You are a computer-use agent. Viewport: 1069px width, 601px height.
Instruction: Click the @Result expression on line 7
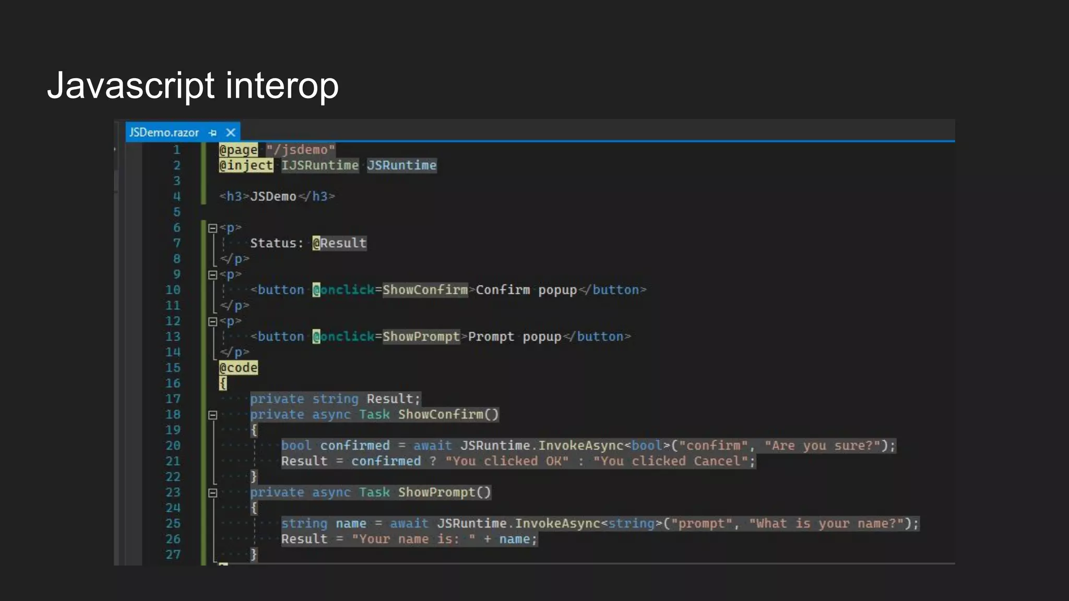pyautogui.click(x=340, y=243)
